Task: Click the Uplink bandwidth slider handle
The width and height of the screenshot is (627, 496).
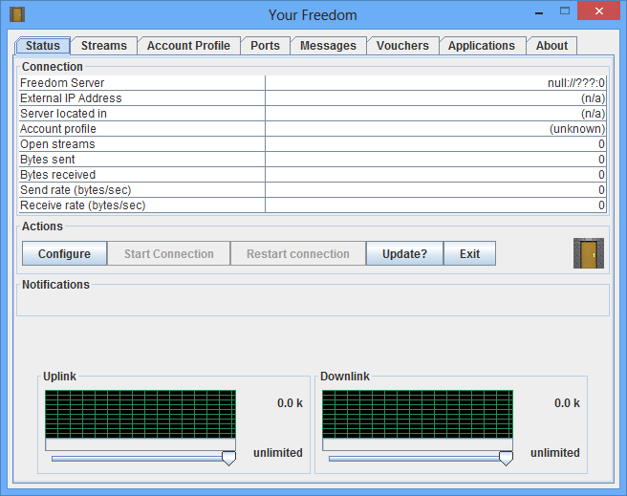Action: click(228, 459)
